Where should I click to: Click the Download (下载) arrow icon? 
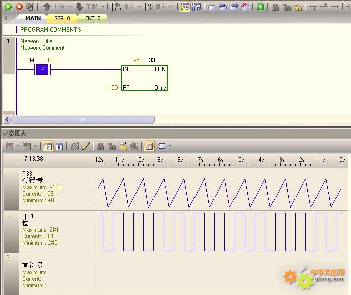tap(80, 7)
